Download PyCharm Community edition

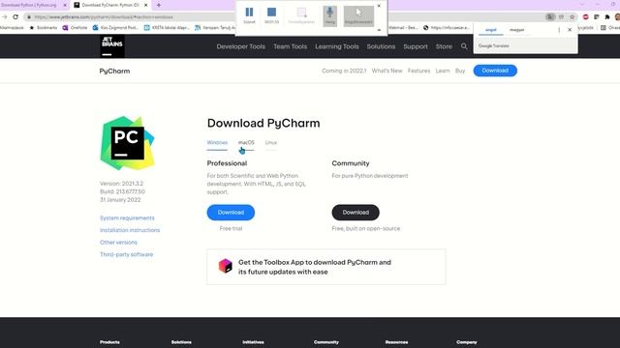coord(356,213)
